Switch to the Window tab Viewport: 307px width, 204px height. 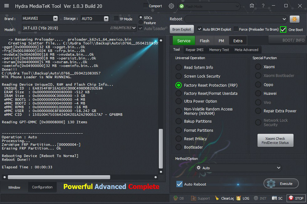point(14,187)
